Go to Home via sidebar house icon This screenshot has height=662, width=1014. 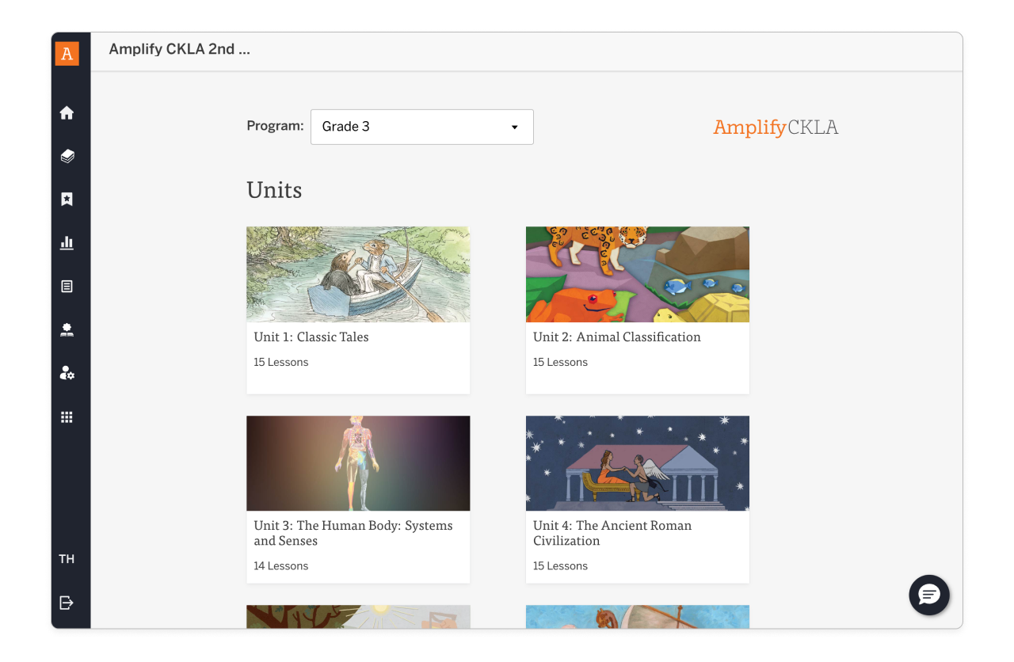[x=67, y=113]
